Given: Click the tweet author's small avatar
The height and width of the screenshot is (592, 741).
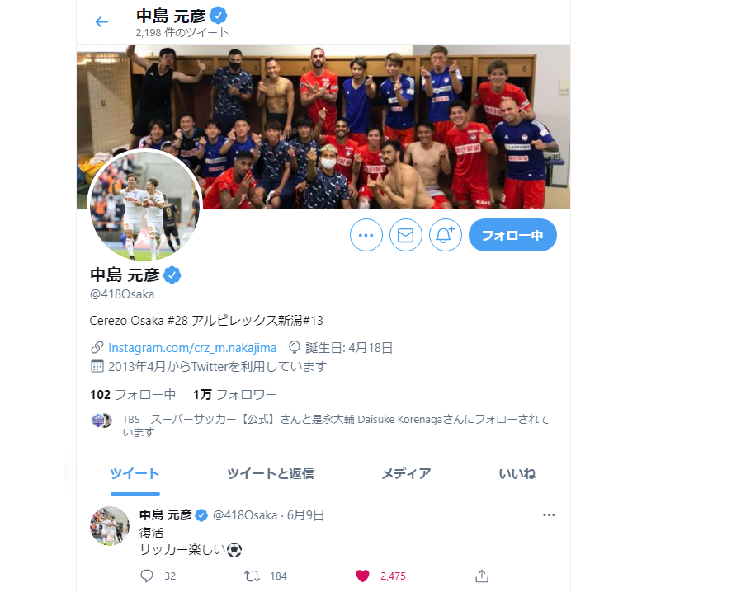Looking at the screenshot, I should pyautogui.click(x=110, y=526).
